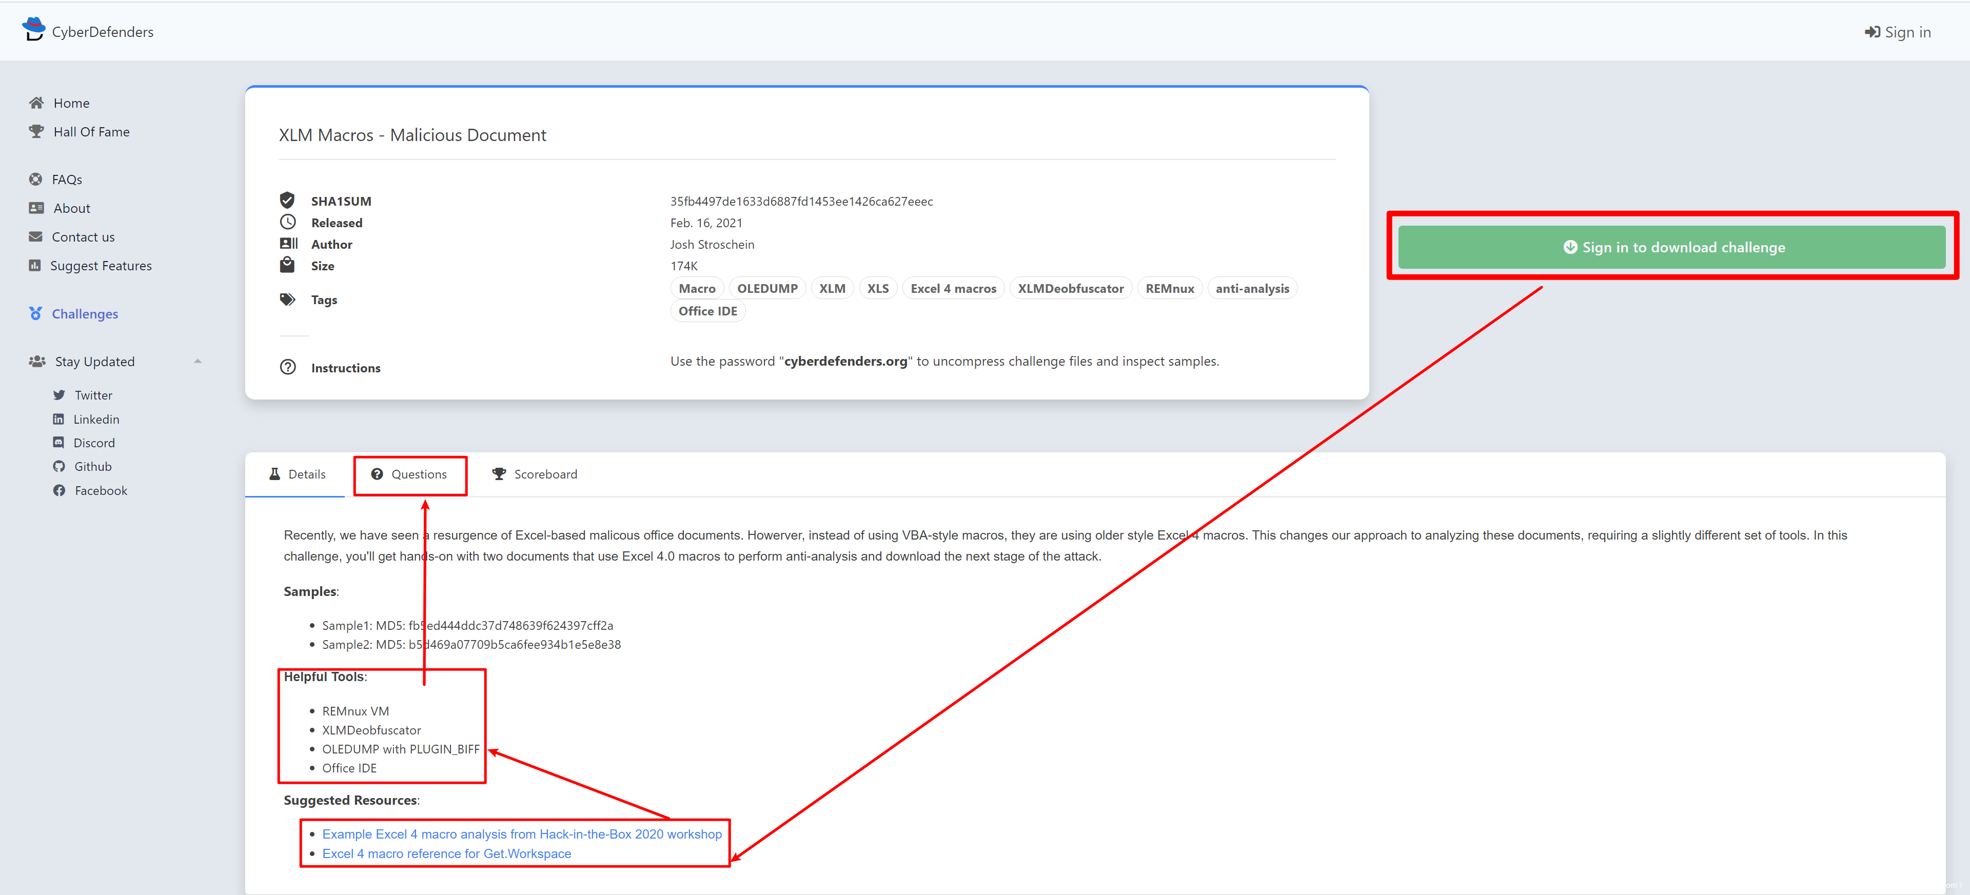Click the Home house icon

click(36, 103)
